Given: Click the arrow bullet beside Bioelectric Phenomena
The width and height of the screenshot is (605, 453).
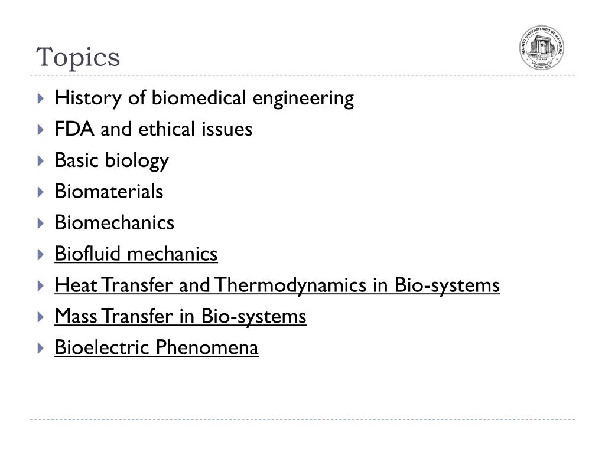Looking at the screenshot, I should [x=41, y=348].
